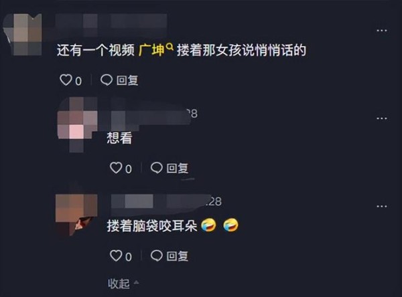Collapse replies with 收起
This screenshot has height=297, width=402.
119,284
